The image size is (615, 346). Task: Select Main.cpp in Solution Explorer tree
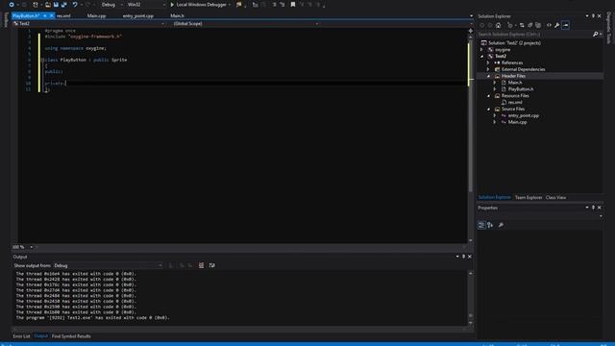517,122
